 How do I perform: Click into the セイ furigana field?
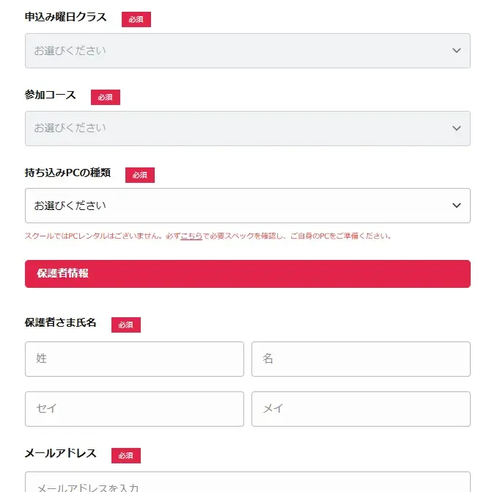point(134,409)
